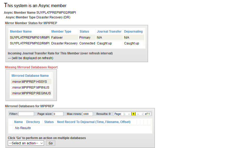Sort databases by Status column header
This screenshot has height=148, width=226.
(49, 122)
